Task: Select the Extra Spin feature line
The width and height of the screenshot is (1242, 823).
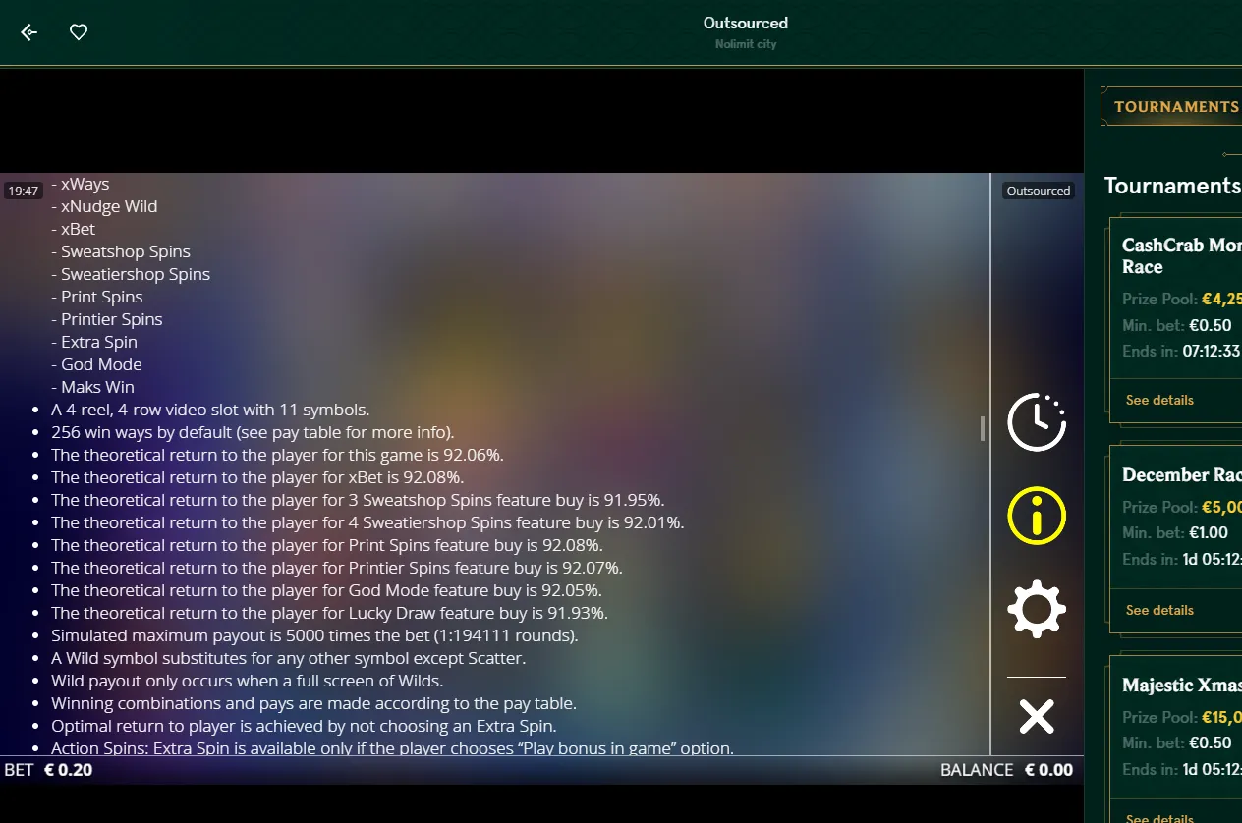Action: pyautogui.click(x=94, y=342)
